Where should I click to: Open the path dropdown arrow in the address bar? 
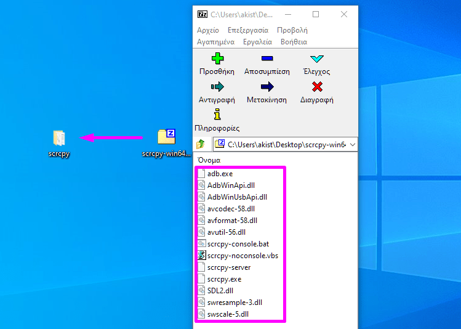pyautogui.click(x=353, y=145)
